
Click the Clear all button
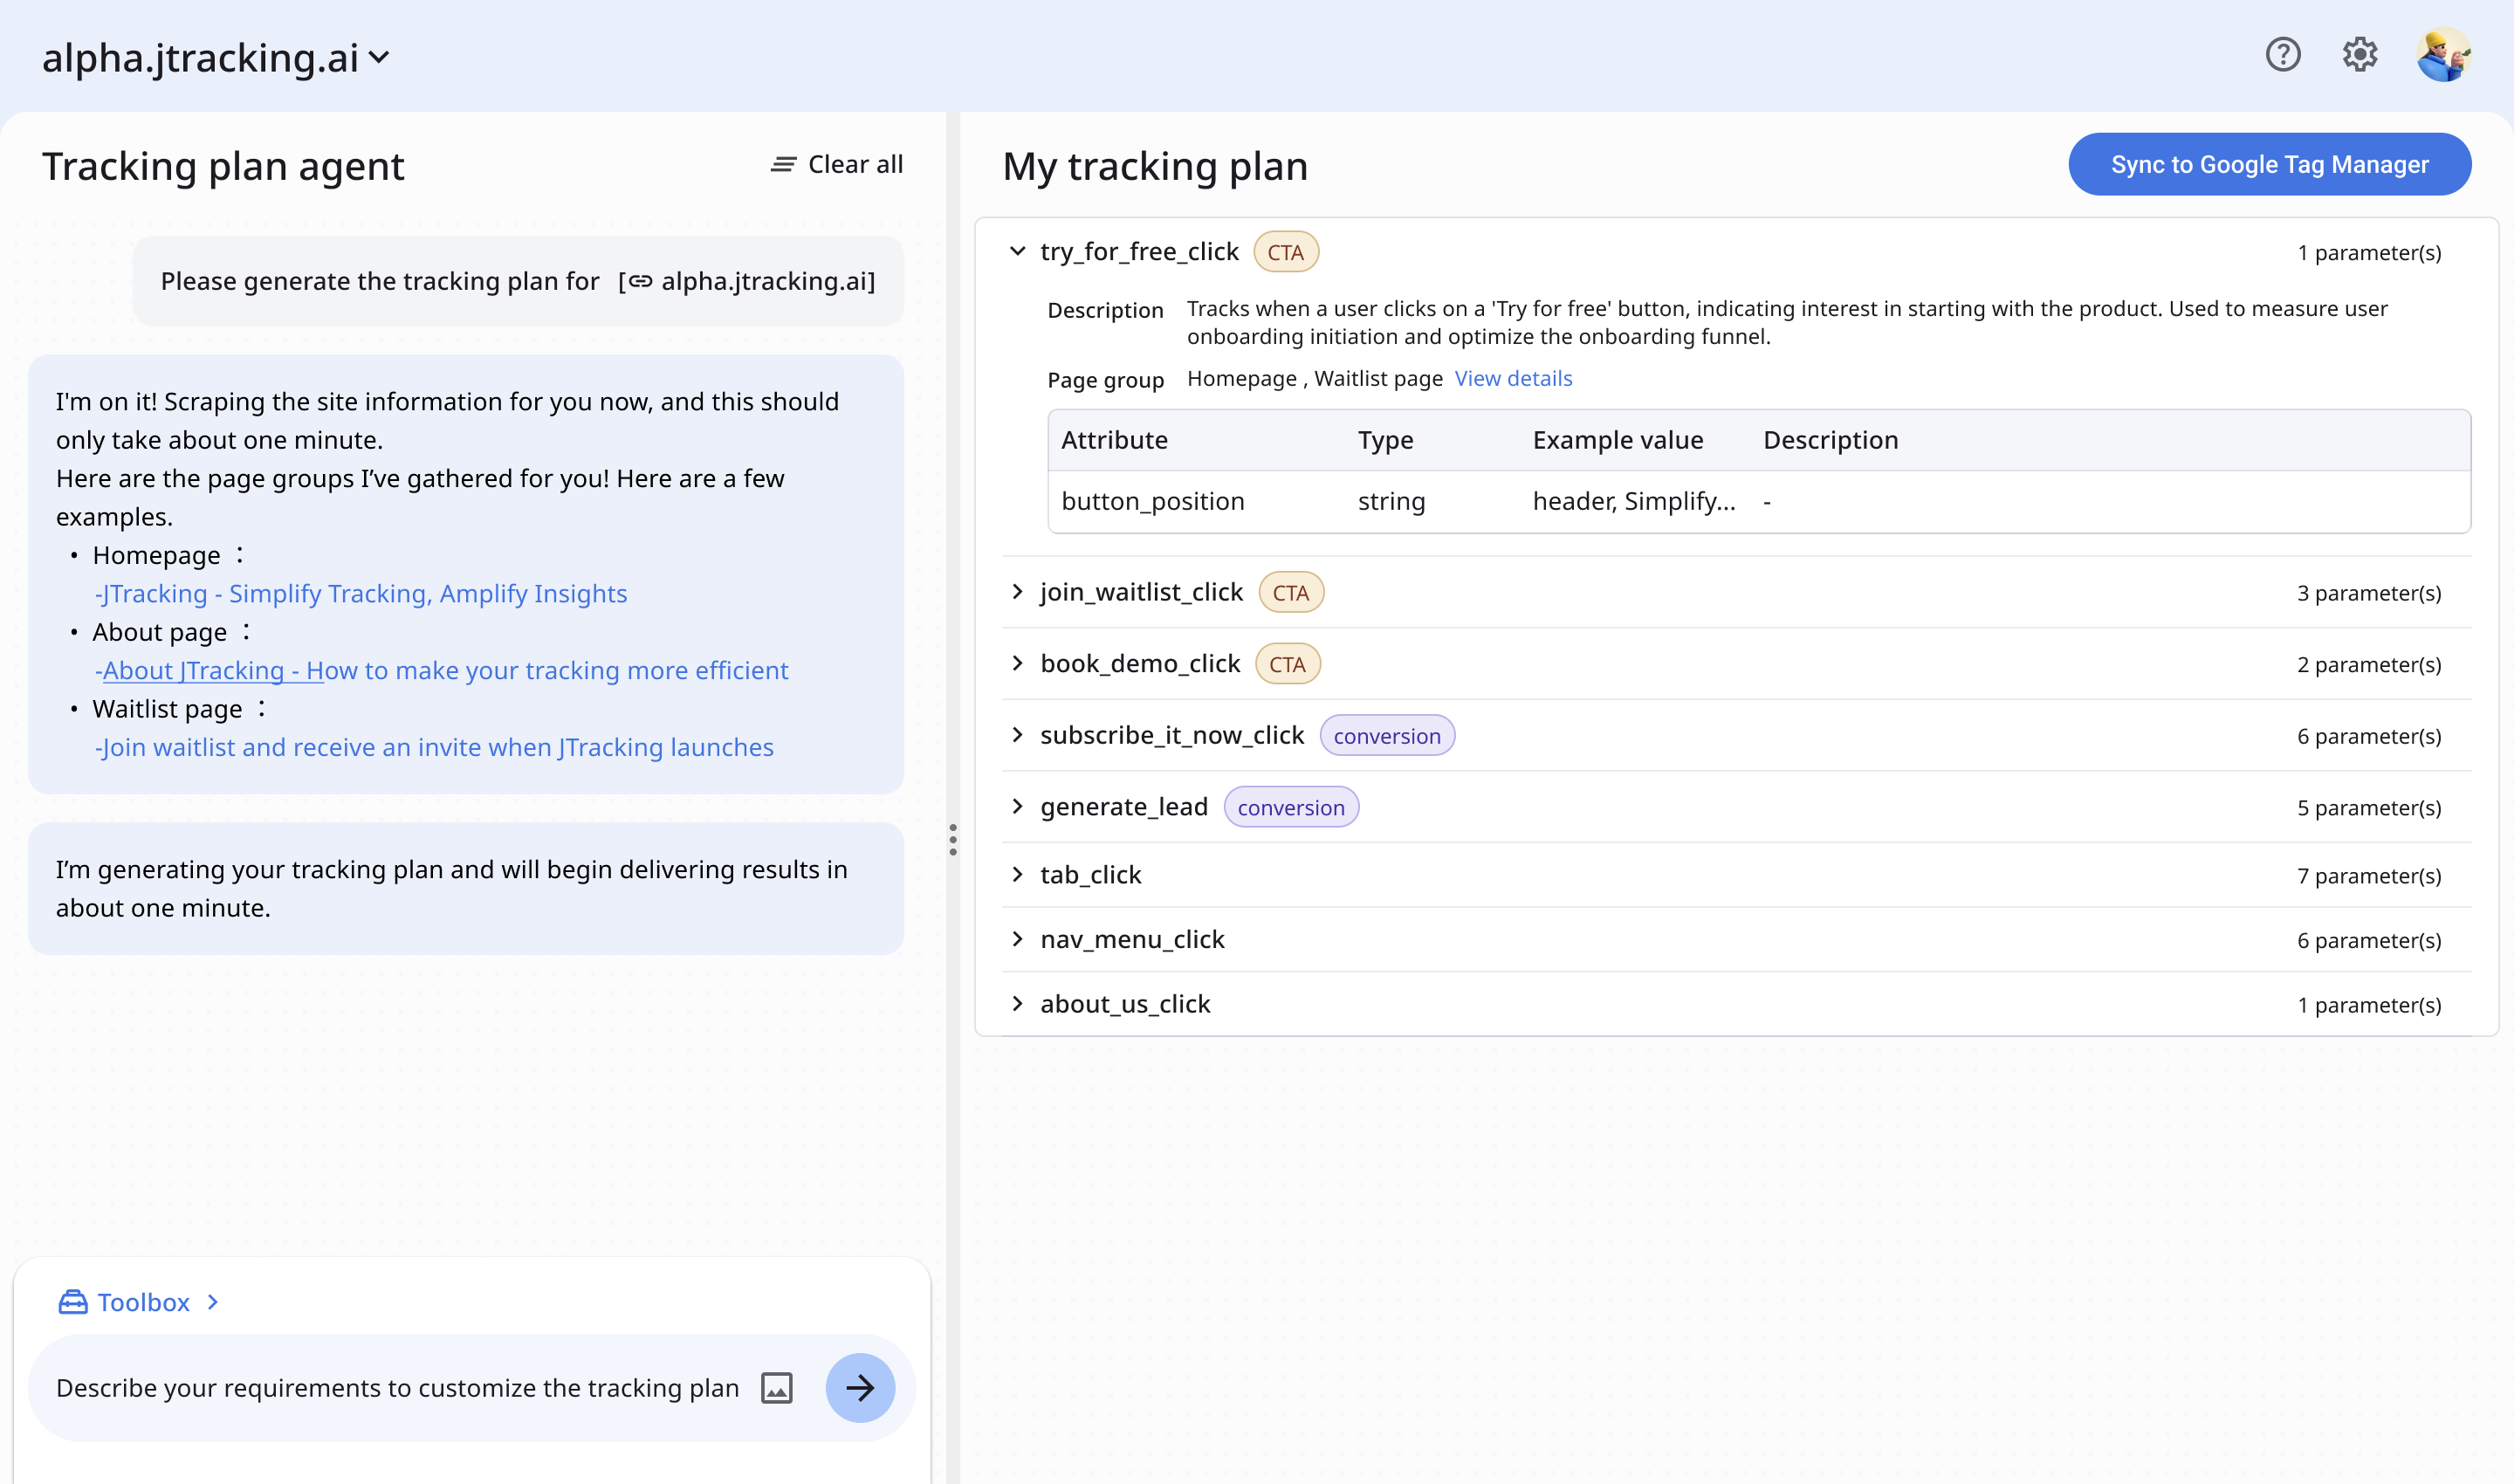pyautogui.click(x=837, y=164)
